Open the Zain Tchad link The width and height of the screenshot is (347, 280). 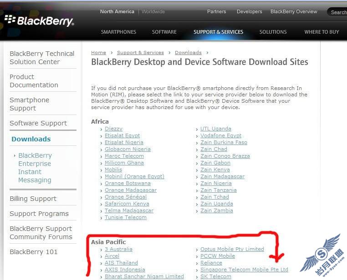coord(214,197)
